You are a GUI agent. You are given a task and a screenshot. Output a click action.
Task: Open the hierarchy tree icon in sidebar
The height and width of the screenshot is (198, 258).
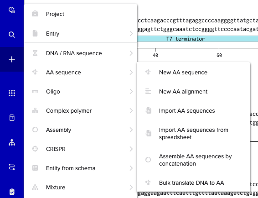(x=12, y=142)
